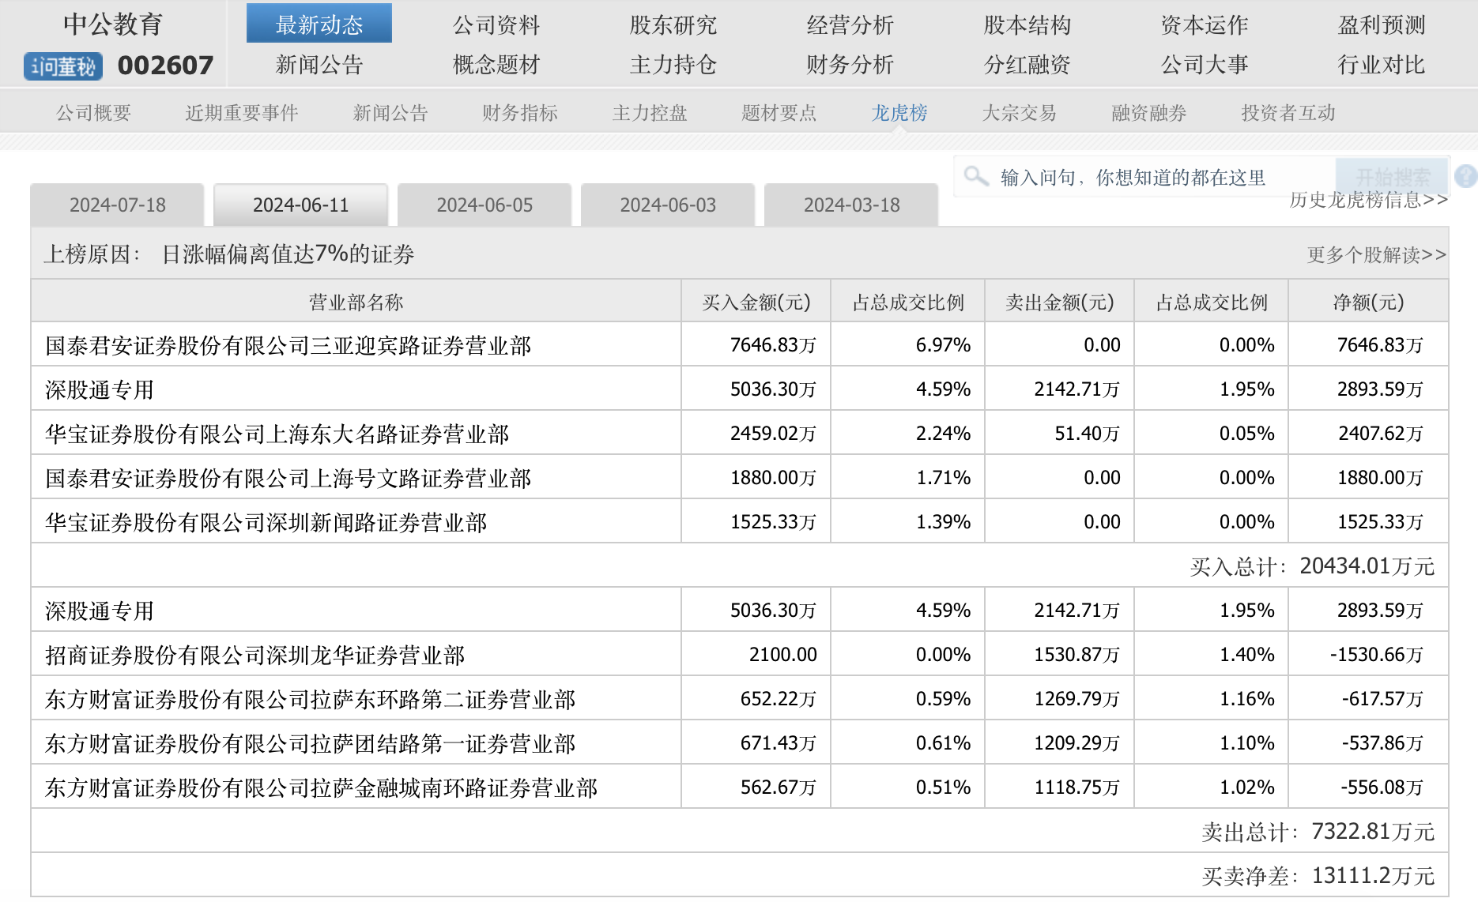Click the magnifier icon in search box
Viewport: 1478px width, 902px height.
(976, 176)
